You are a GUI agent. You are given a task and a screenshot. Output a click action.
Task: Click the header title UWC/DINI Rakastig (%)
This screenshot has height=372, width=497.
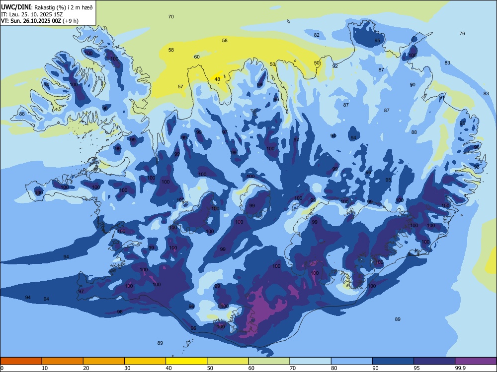(x=47, y=7)
